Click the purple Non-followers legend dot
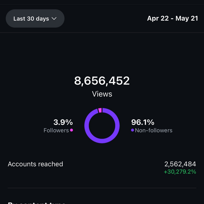This screenshot has height=204, width=204. pyautogui.click(x=132, y=130)
